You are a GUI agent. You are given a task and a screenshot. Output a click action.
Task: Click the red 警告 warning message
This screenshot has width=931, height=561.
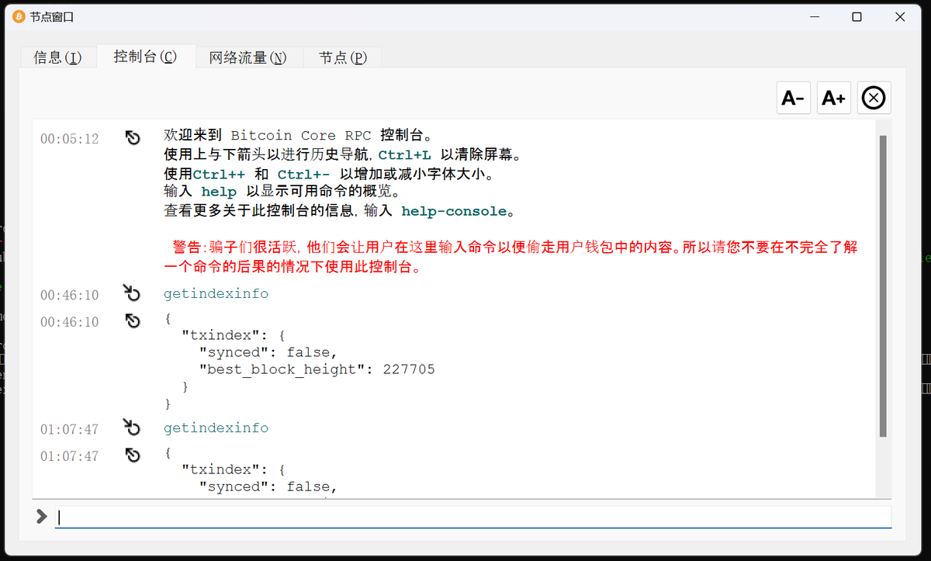pyautogui.click(x=511, y=258)
